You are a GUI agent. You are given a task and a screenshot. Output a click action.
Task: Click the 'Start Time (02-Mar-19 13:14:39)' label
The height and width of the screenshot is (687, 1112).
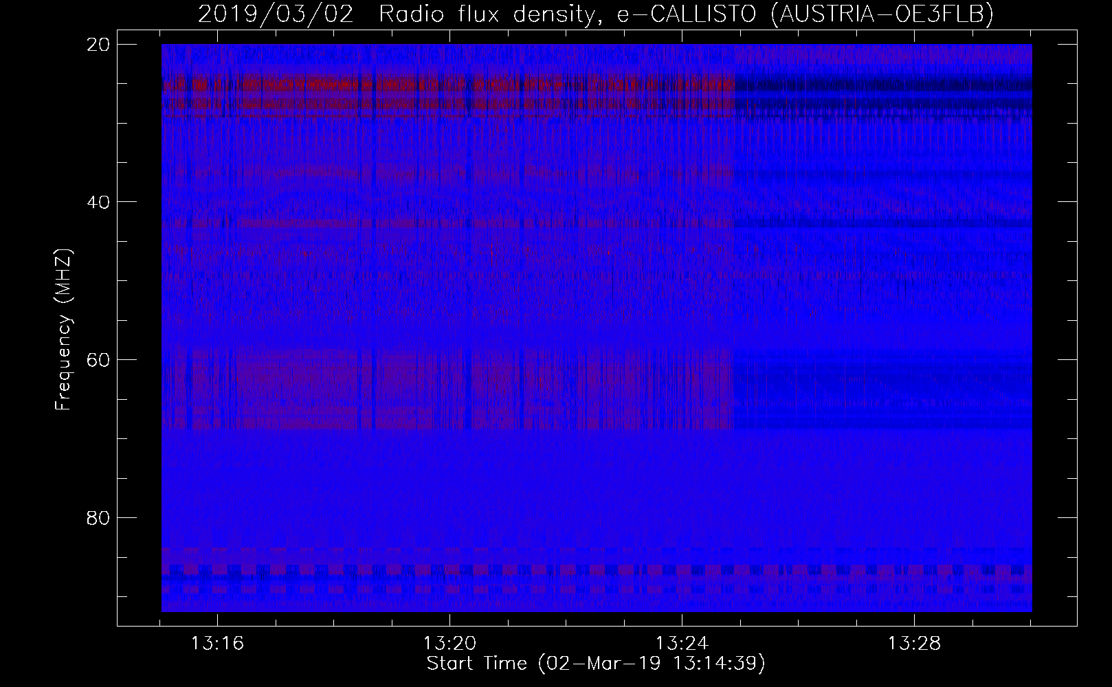[x=596, y=664]
